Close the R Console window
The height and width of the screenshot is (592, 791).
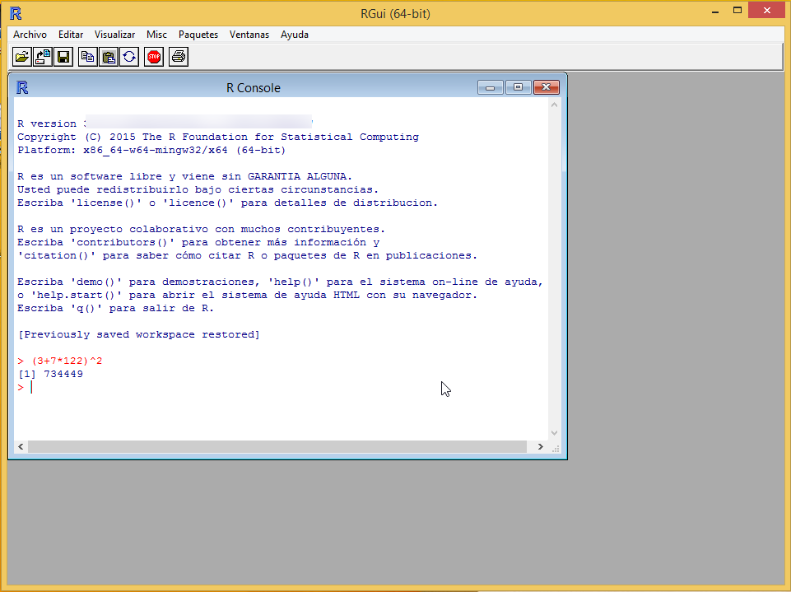tap(547, 87)
